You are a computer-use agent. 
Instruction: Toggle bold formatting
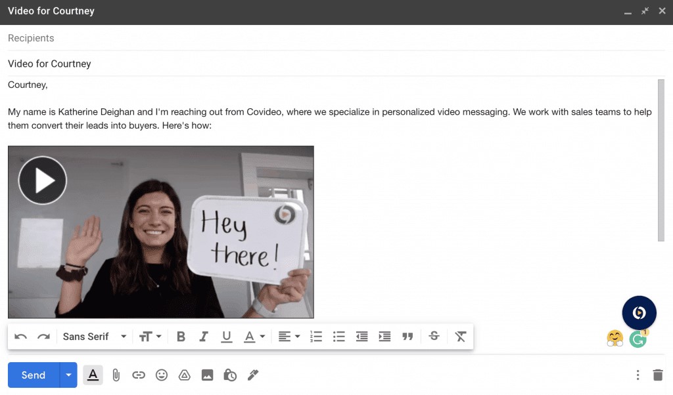pyautogui.click(x=181, y=336)
